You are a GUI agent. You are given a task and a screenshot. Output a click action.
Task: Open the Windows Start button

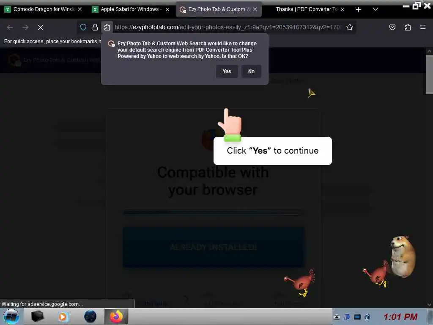click(11, 317)
